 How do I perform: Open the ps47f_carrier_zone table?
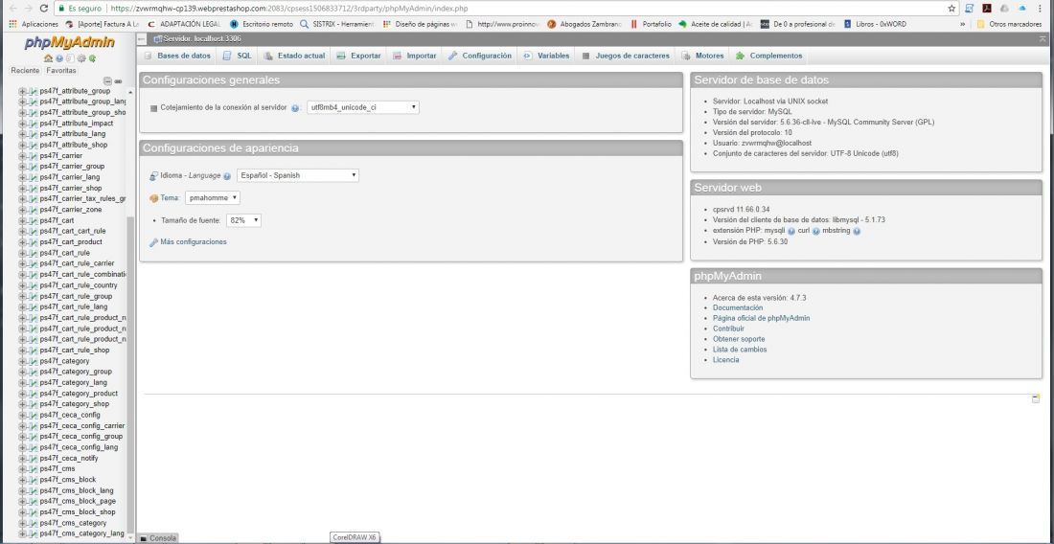[71, 210]
